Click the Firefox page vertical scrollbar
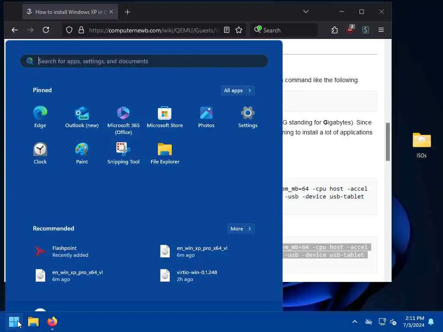 point(388,142)
